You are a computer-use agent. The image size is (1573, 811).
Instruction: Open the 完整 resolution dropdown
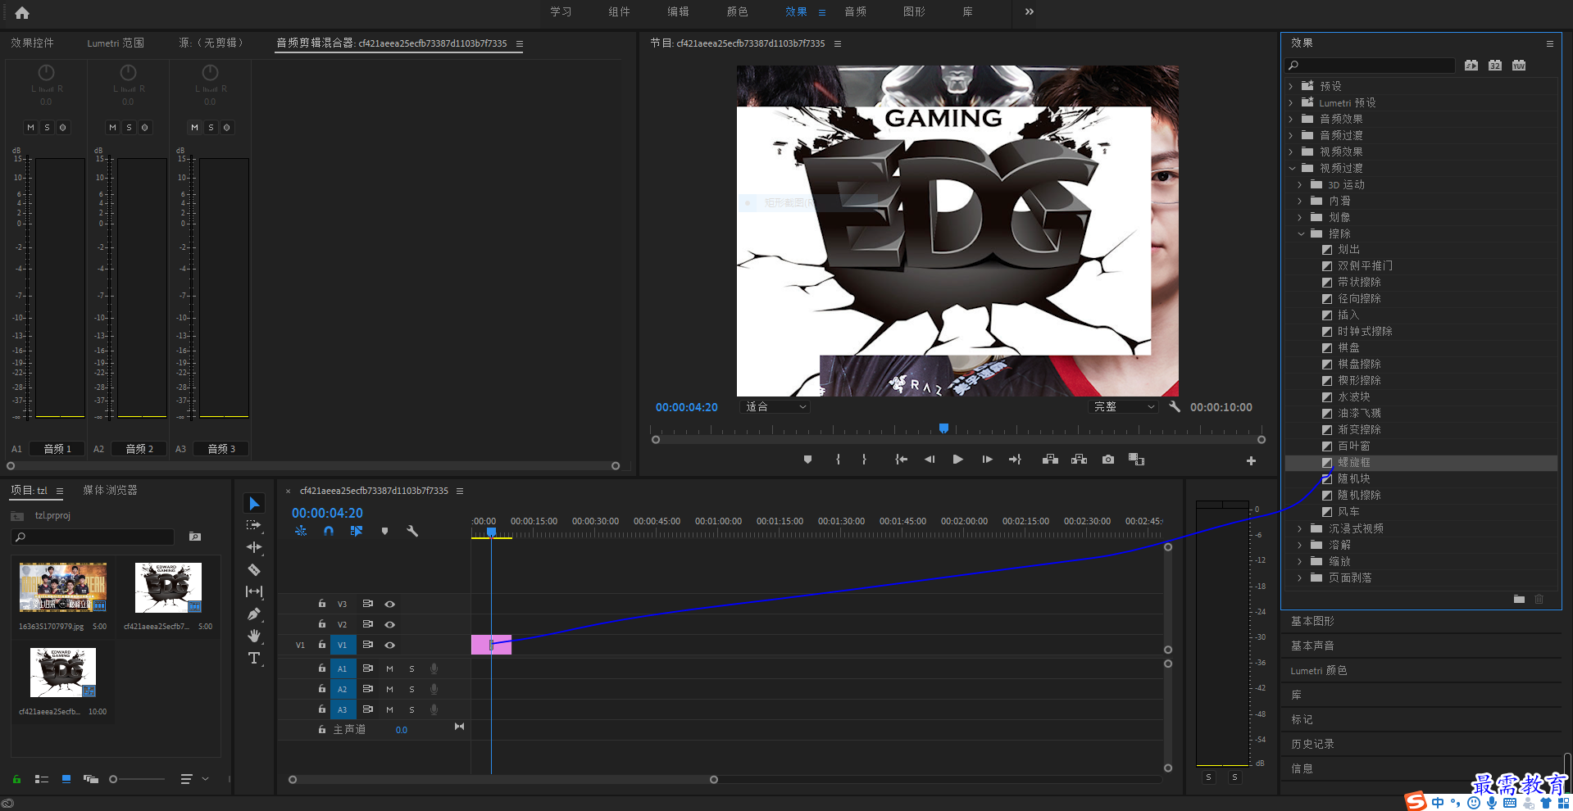1123,406
